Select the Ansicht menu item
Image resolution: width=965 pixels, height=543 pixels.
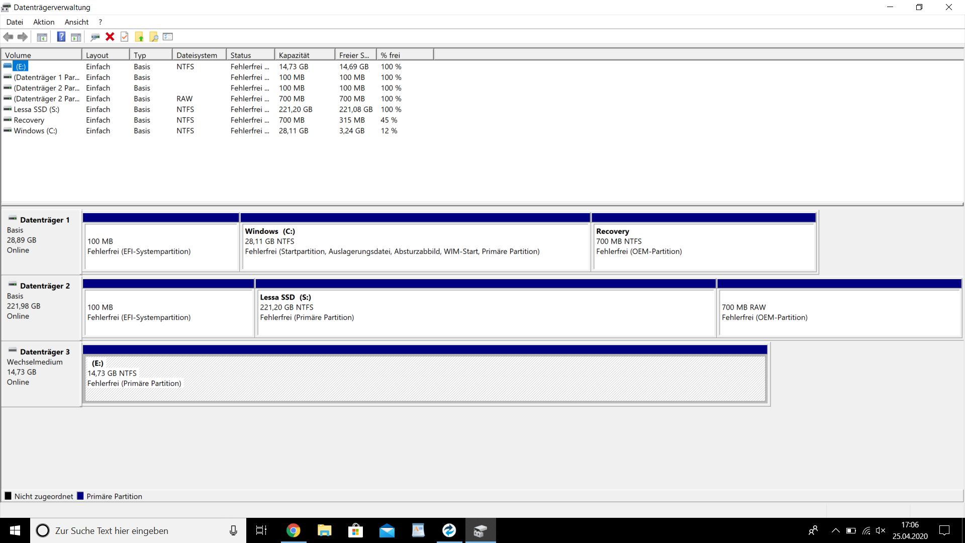pyautogui.click(x=75, y=22)
